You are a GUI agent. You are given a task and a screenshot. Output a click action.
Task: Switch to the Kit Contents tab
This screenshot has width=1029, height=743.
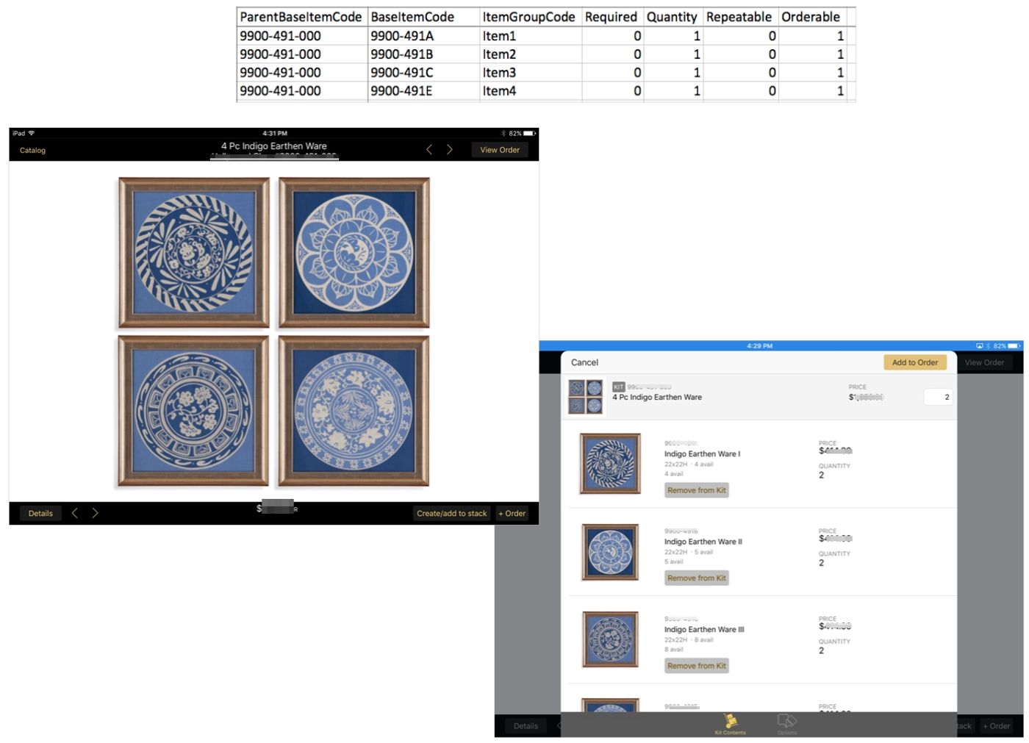click(730, 724)
